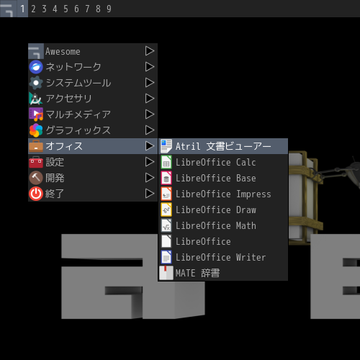
Task: Switch to workspace tag 4
Action: pos(55,9)
